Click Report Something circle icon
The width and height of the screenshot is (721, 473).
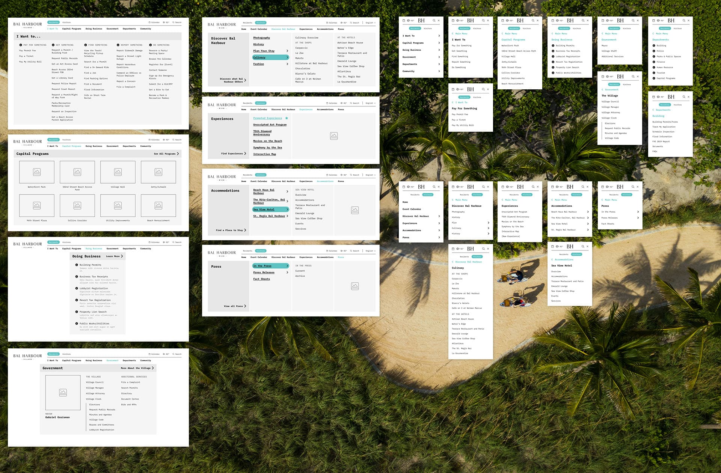(118, 45)
